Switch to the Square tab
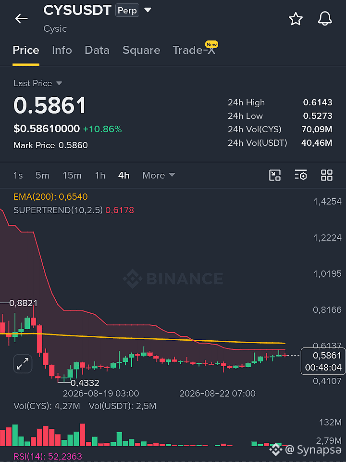 (141, 51)
